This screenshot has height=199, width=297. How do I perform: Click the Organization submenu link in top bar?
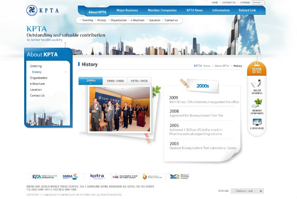click(118, 20)
